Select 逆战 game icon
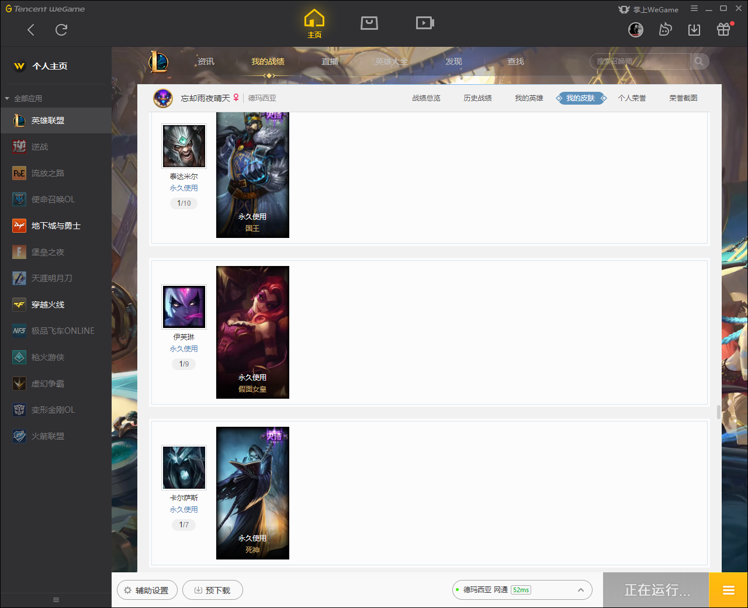The width and height of the screenshot is (748, 608). [x=19, y=147]
